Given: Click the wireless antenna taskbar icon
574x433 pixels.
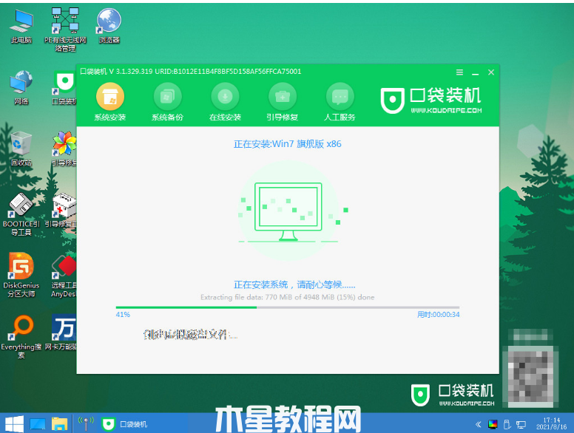Looking at the screenshot, I should pos(86,423).
